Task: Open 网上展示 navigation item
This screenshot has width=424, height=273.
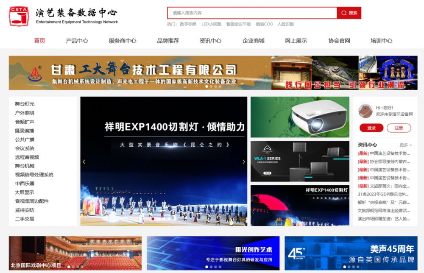Action: coord(296,41)
